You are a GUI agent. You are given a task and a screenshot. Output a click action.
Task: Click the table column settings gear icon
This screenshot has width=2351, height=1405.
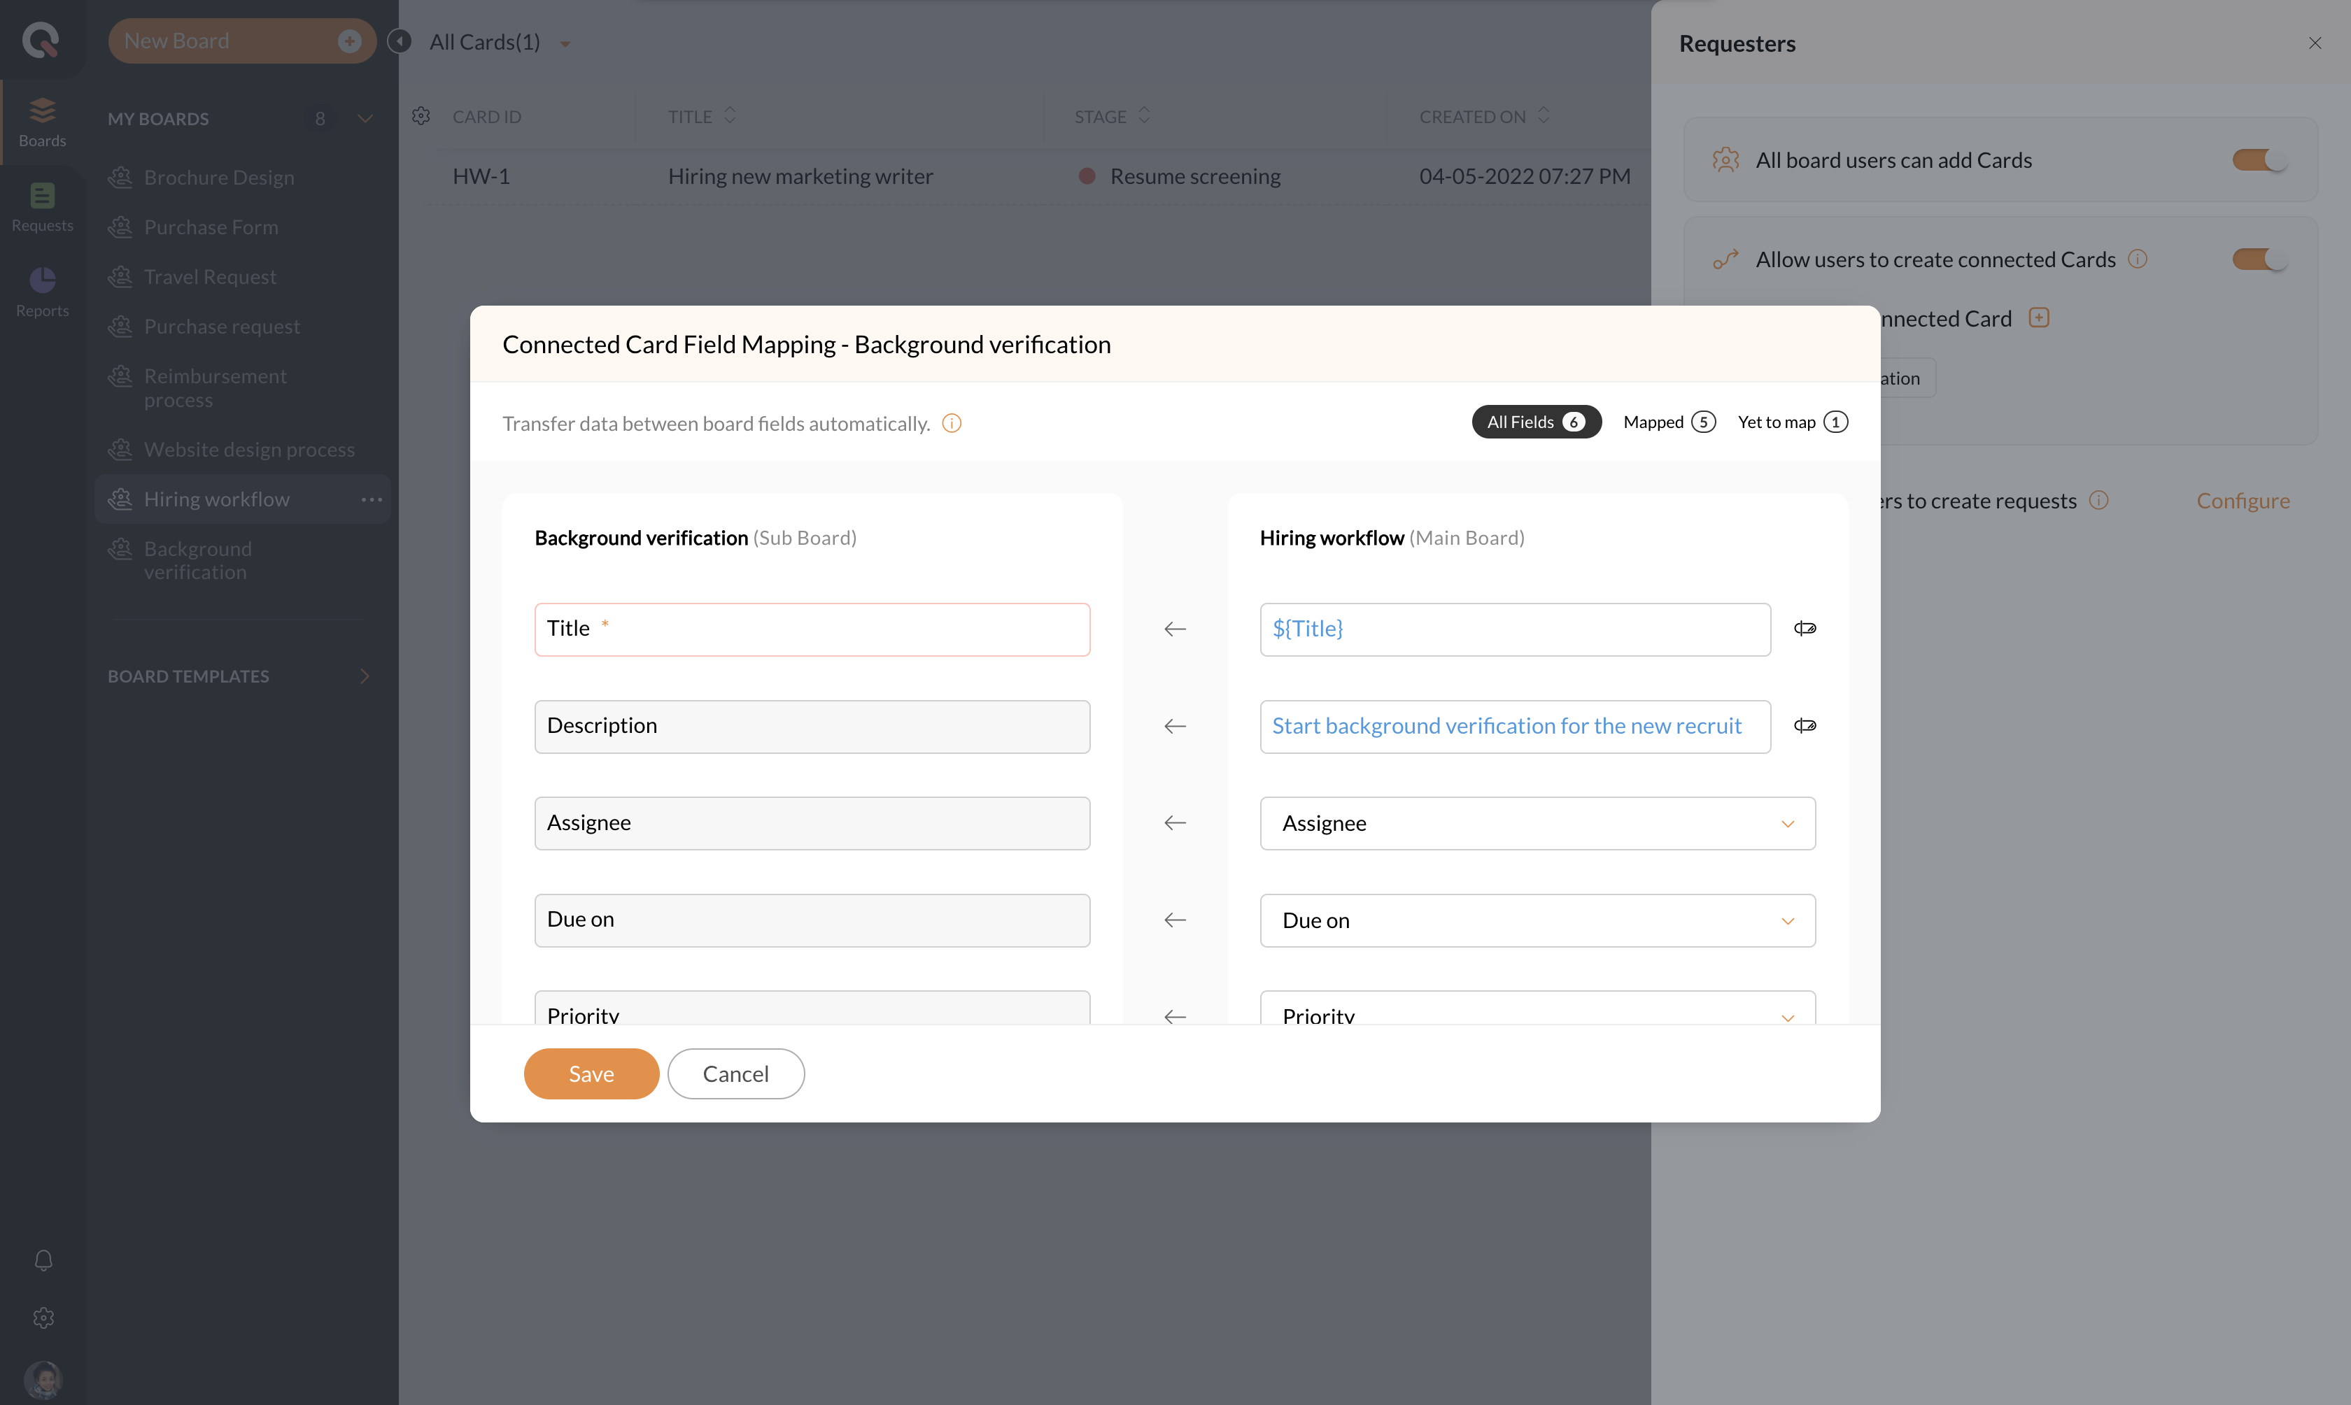click(x=421, y=117)
